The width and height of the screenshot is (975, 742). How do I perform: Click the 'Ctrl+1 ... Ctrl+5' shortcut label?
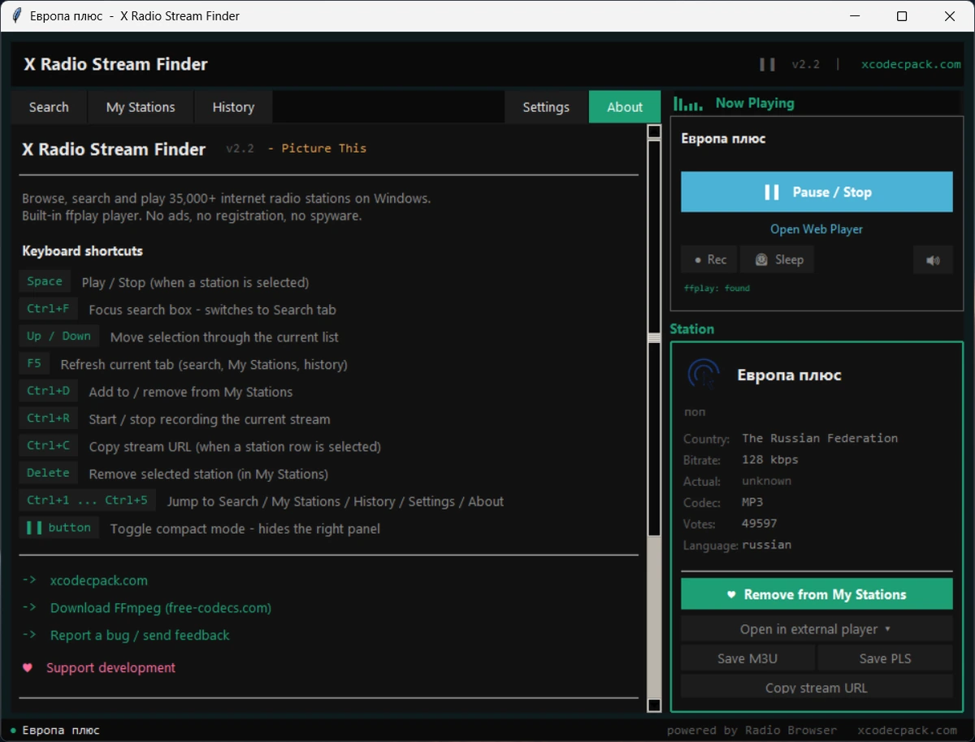coord(88,500)
